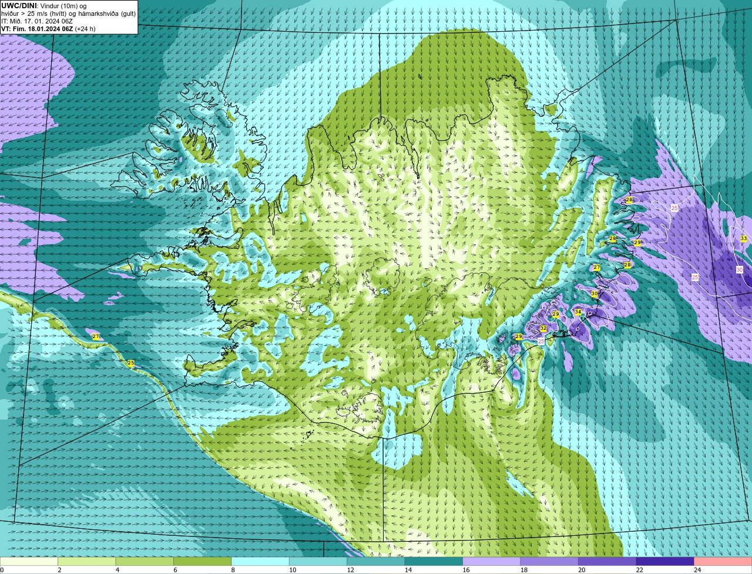Pick the 4–6 m/s green legend swatch

[145, 561]
